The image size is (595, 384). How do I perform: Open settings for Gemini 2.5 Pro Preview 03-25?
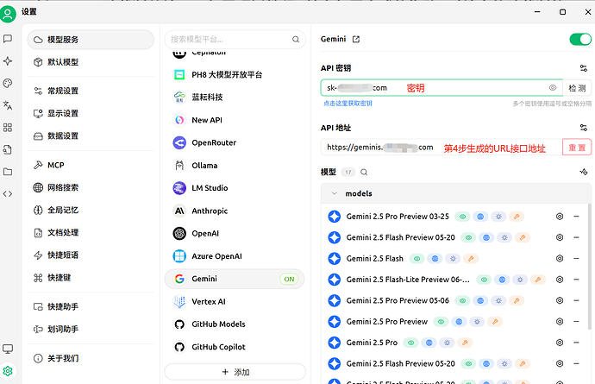click(560, 217)
